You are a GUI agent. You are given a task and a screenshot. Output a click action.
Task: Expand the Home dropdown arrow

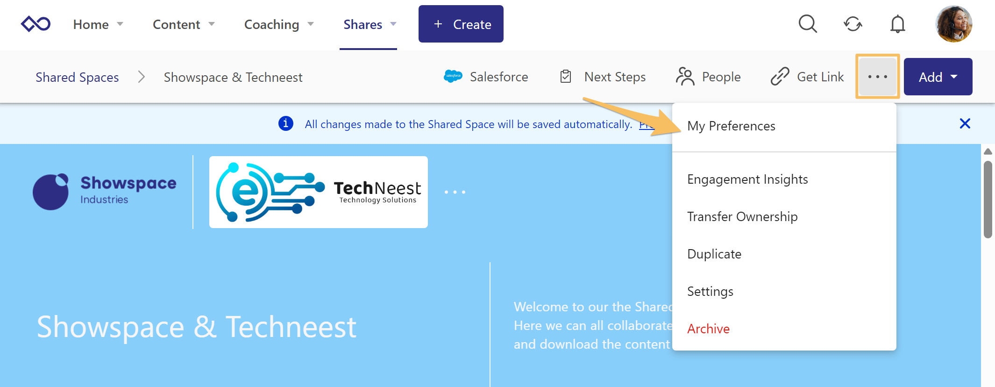[120, 24]
